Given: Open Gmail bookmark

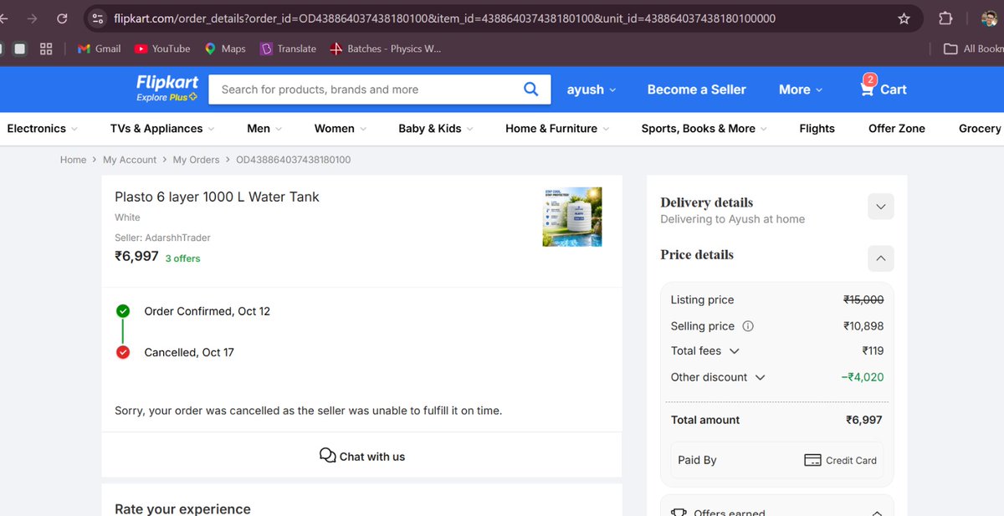Looking at the screenshot, I should tap(99, 49).
